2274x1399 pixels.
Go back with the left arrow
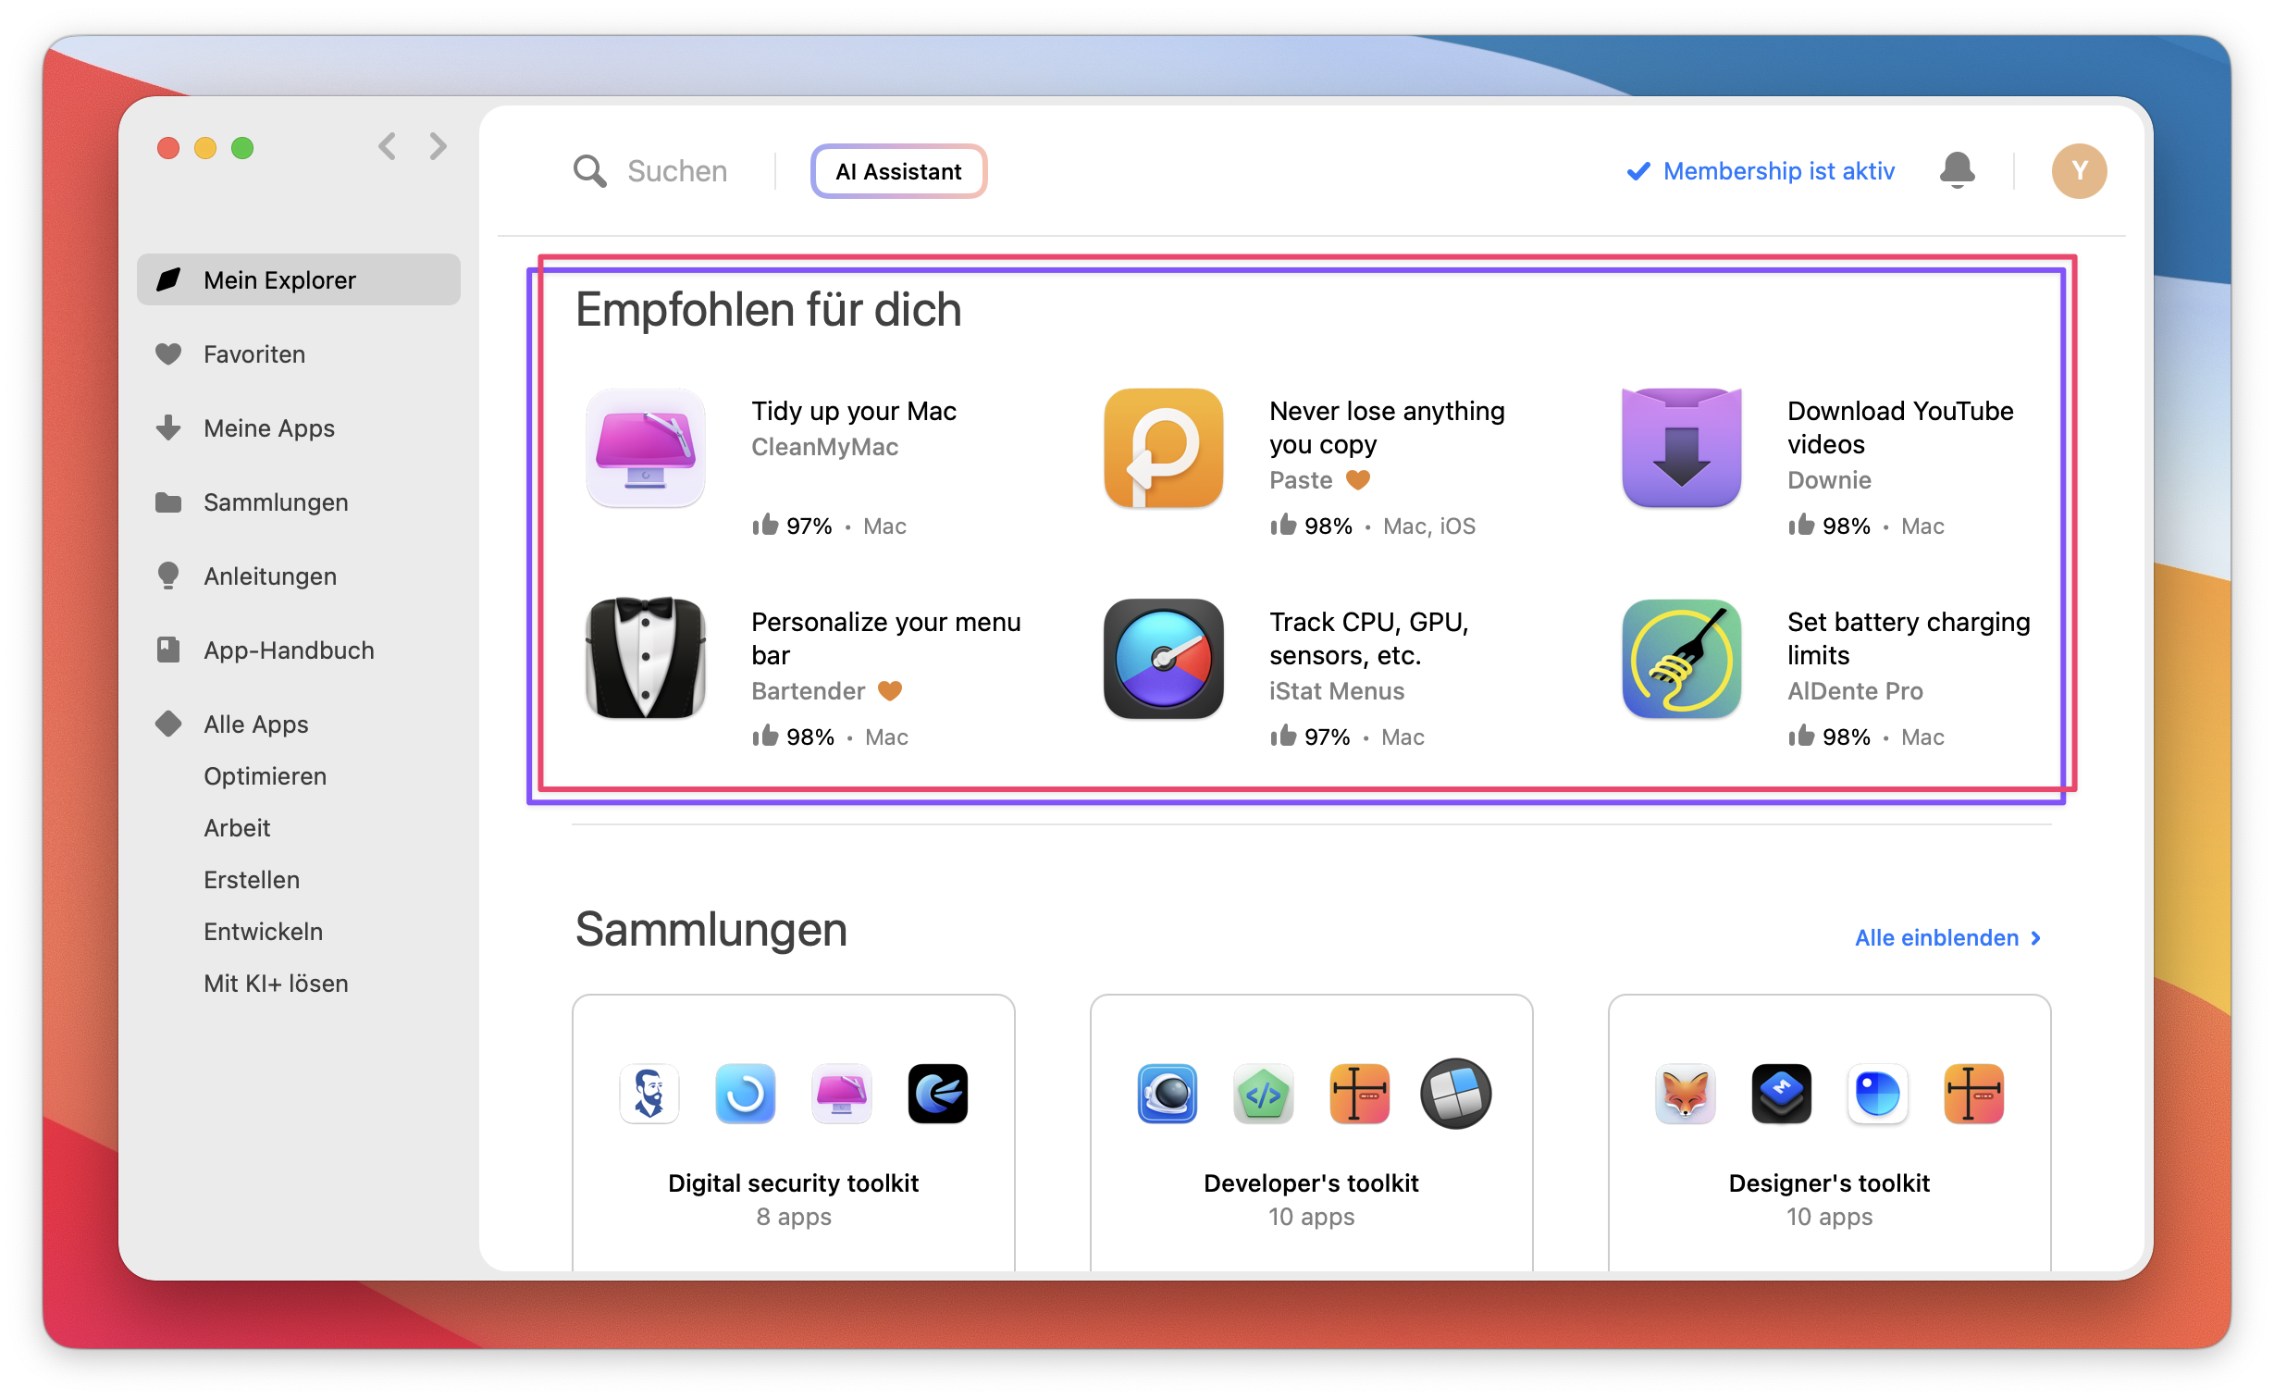point(388,146)
